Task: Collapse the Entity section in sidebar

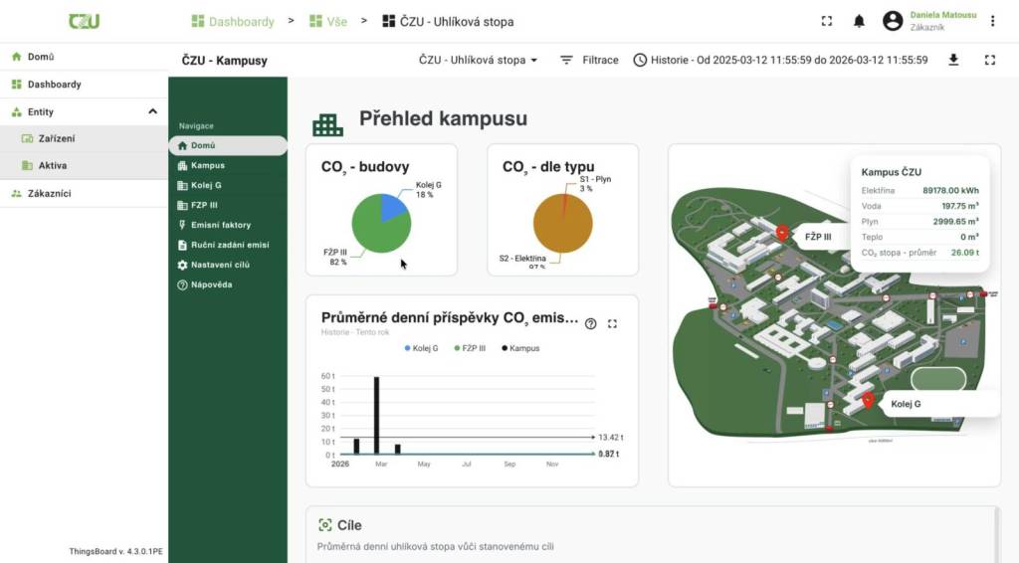Action: point(152,111)
